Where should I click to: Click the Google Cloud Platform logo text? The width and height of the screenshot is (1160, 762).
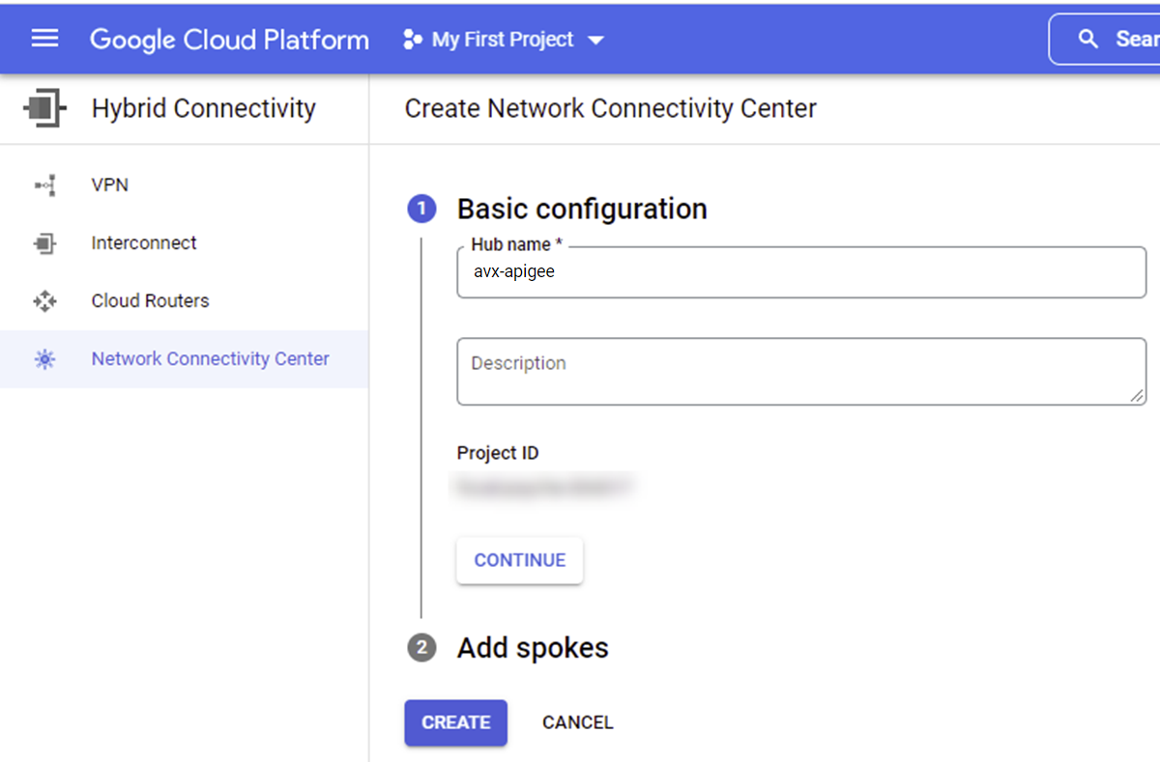229,40
